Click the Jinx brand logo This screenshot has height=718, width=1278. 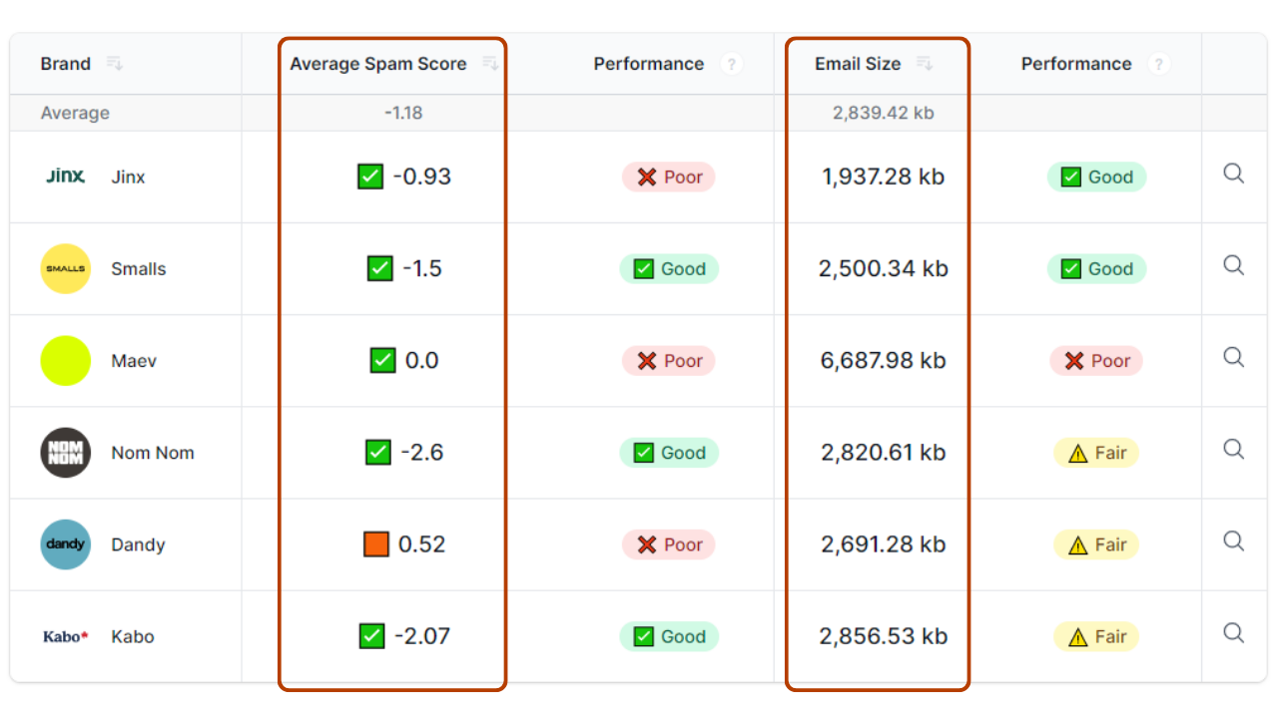[x=65, y=177]
